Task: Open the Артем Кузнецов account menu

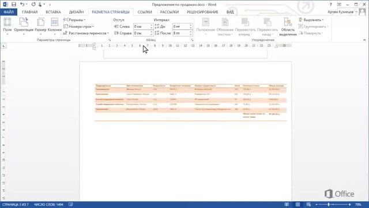Action: [x=342, y=12]
